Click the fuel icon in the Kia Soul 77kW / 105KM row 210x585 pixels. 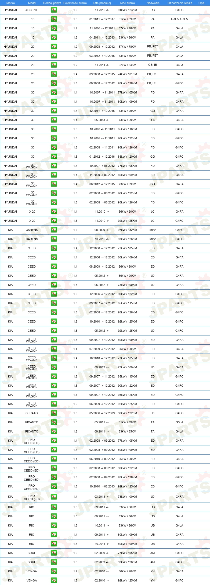click(54, 553)
